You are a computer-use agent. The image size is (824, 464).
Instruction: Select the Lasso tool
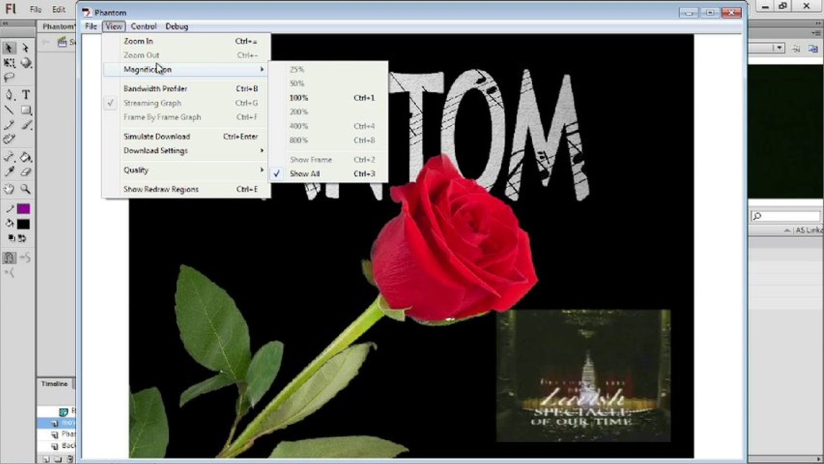pos(10,77)
